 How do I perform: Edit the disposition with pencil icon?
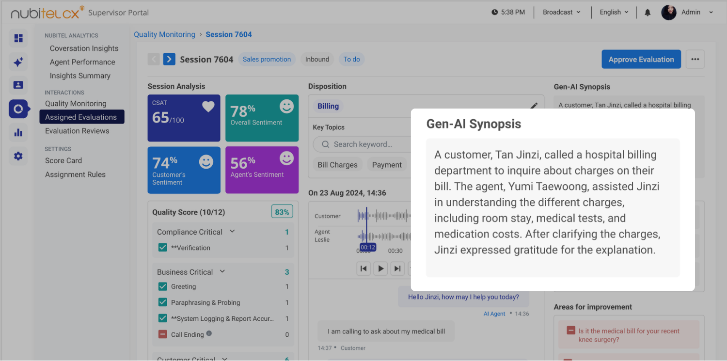(x=534, y=105)
